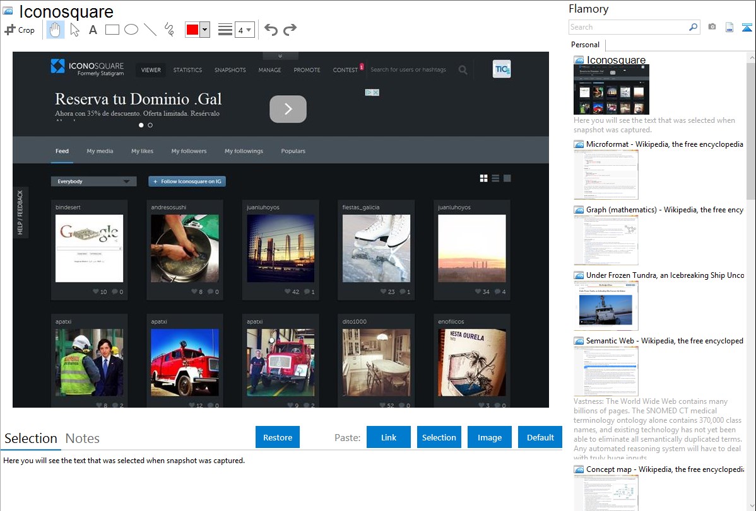Select the ellipse drawing tool
The image size is (756, 511).
click(131, 30)
